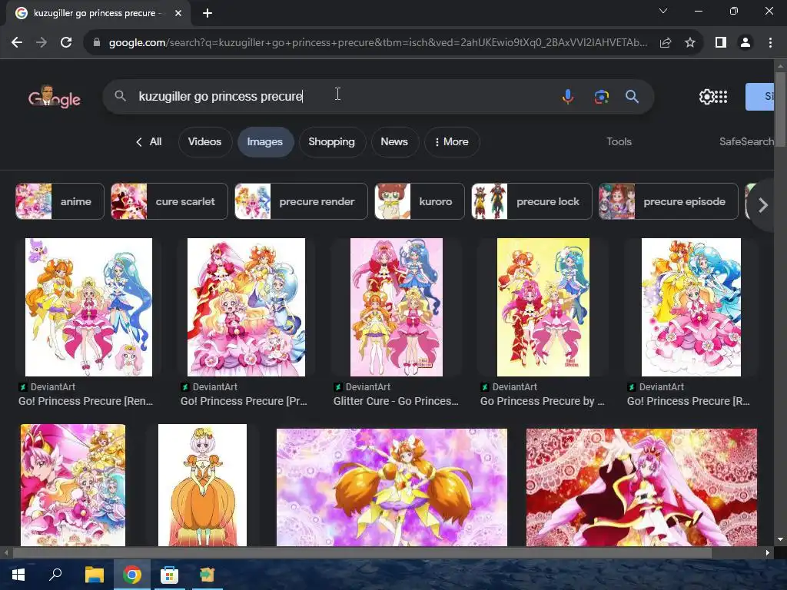Open Go! Princess Precure [Ren... image
The image size is (787, 590).
(88, 307)
